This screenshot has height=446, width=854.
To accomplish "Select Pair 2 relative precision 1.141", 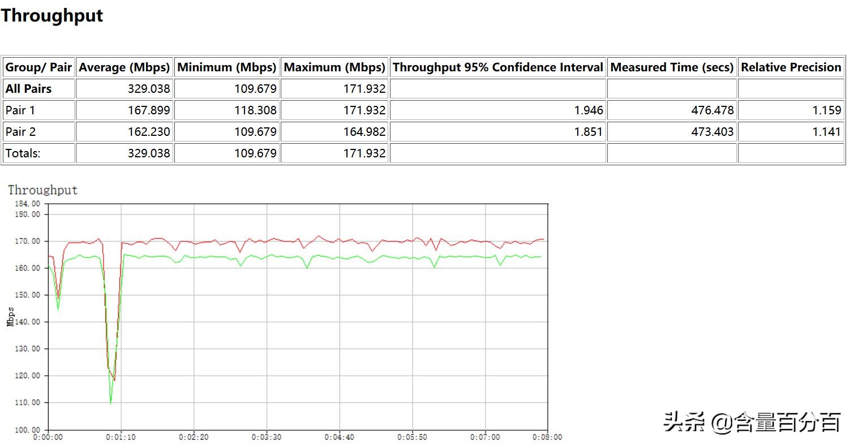I will pos(827,132).
